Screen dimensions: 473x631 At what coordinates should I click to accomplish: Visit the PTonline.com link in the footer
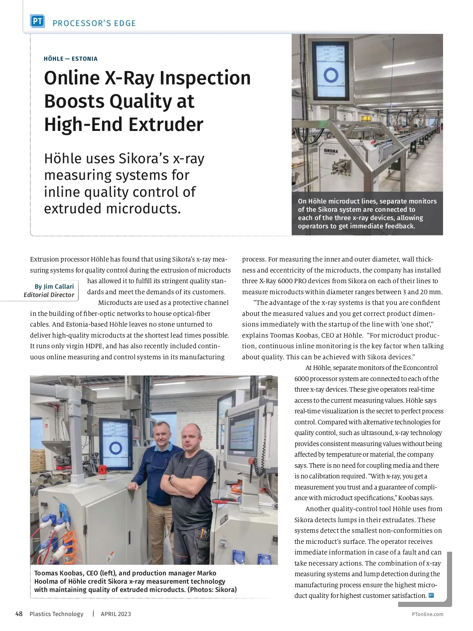click(x=427, y=614)
